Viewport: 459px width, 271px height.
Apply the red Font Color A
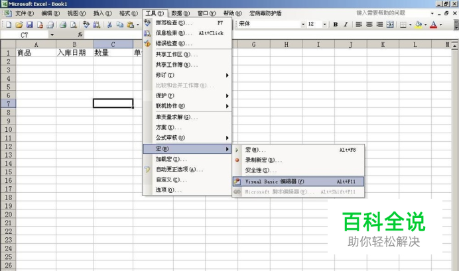coord(434,25)
